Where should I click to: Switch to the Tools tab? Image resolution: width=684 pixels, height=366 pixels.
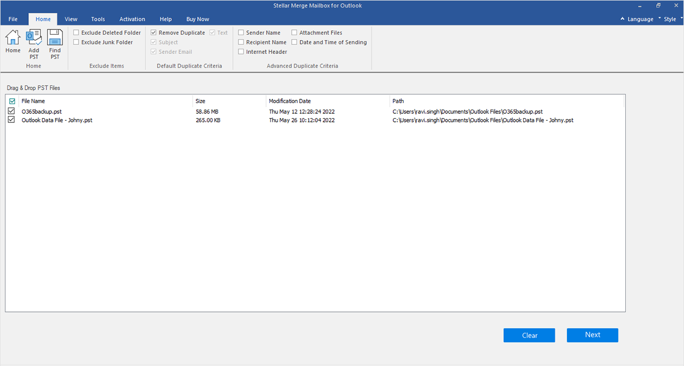(x=98, y=19)
